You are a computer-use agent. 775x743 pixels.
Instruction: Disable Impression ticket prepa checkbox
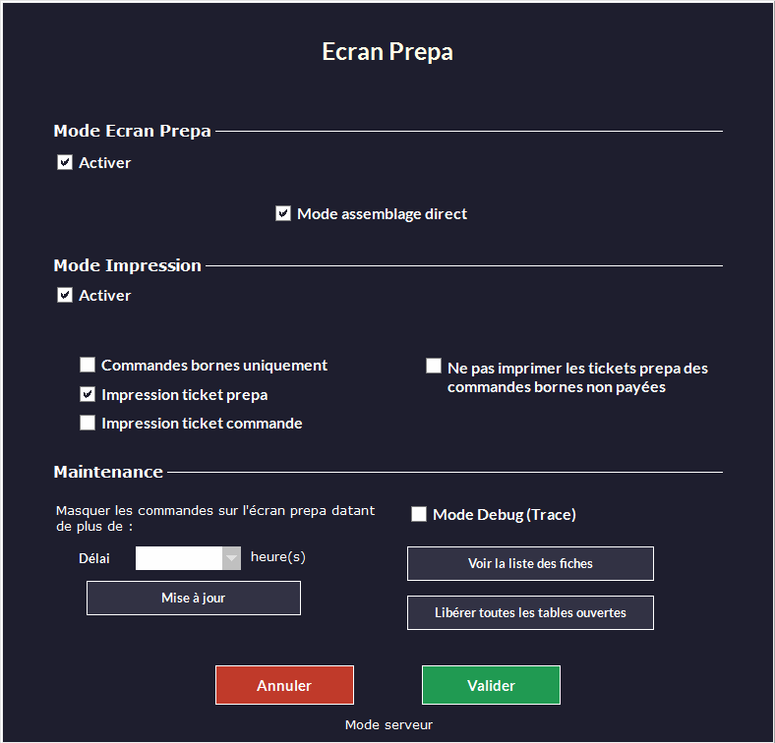click(88, 394)
